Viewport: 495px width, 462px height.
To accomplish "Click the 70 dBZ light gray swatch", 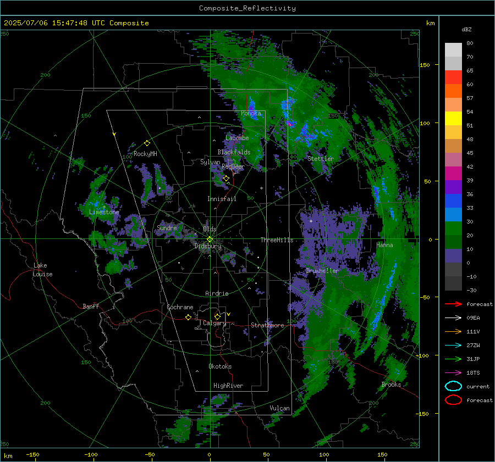I will click(453, 63).
